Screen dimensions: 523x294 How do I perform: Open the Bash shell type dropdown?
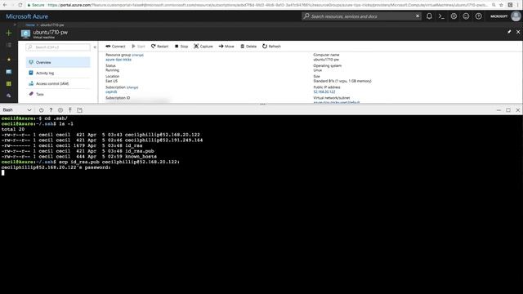(x=17, y=110)
